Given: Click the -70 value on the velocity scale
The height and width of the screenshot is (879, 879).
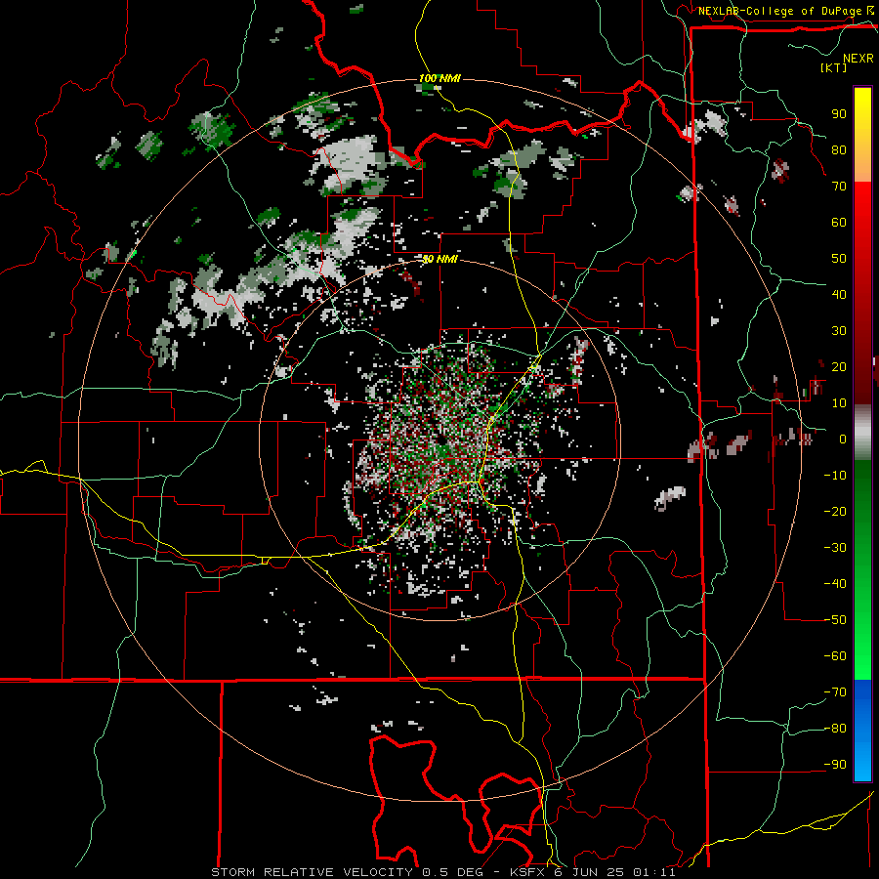Looking at the screenshot, I should (835, 692).
